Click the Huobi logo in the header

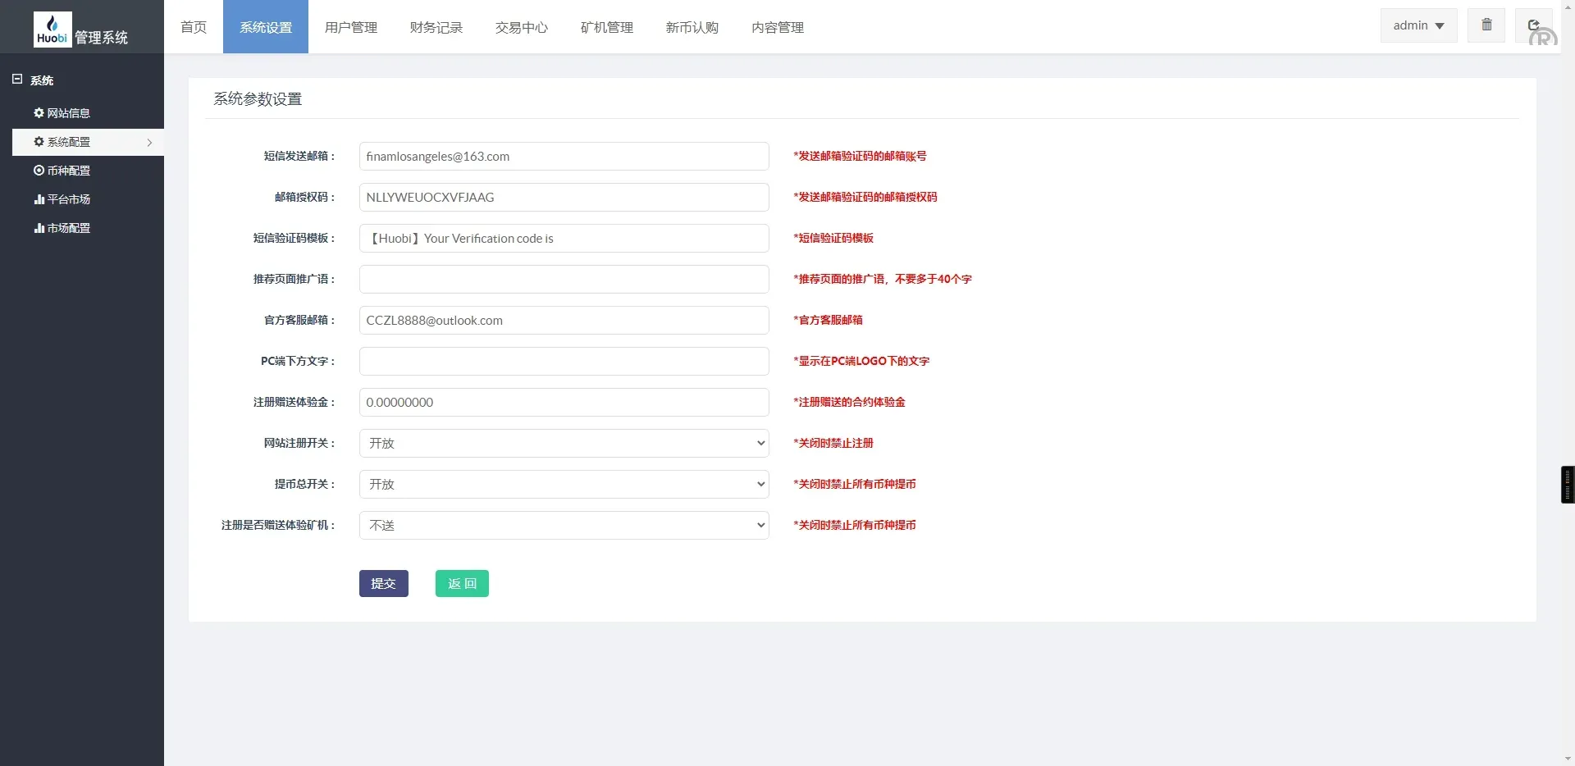click(x=52, y=26)
